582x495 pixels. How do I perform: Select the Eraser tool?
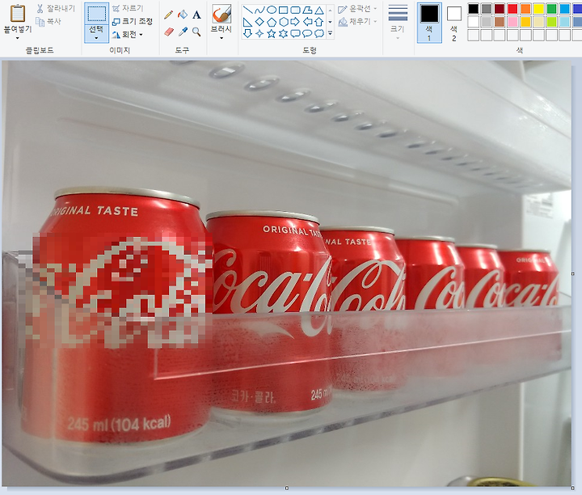click(168, 32)
